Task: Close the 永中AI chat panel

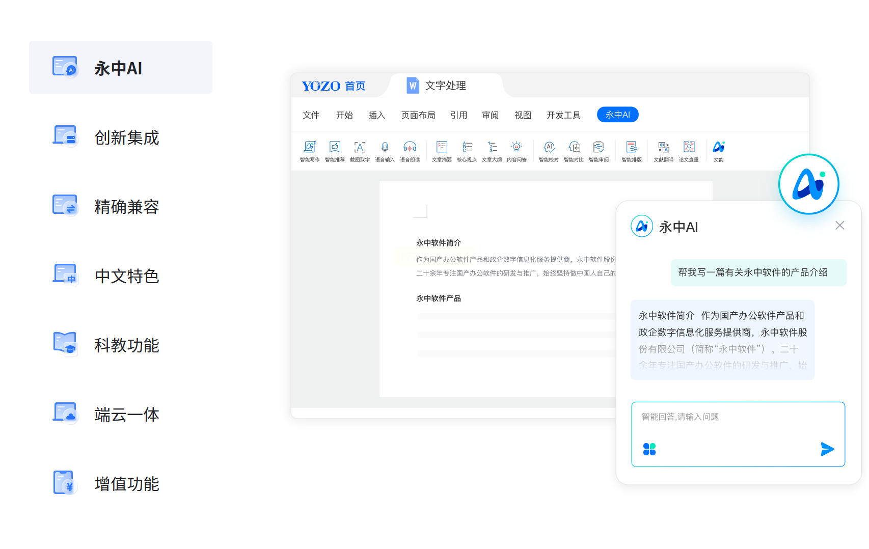Action: [x=840, y=225]
